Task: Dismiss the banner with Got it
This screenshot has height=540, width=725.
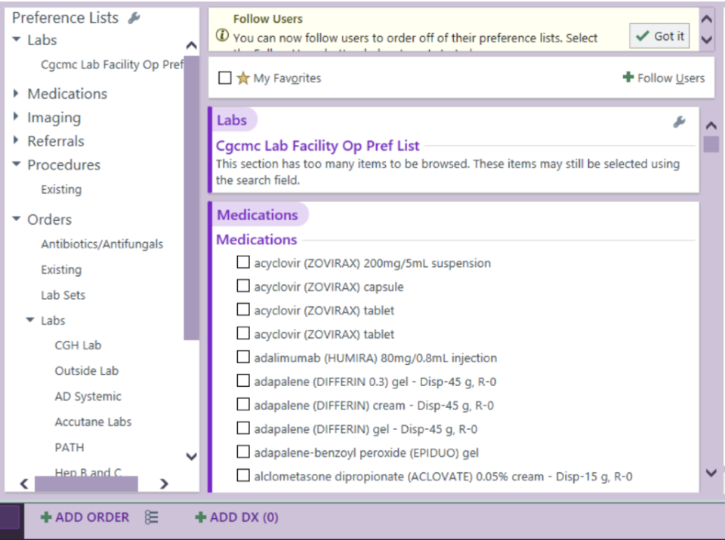Action: coord(659,36)
